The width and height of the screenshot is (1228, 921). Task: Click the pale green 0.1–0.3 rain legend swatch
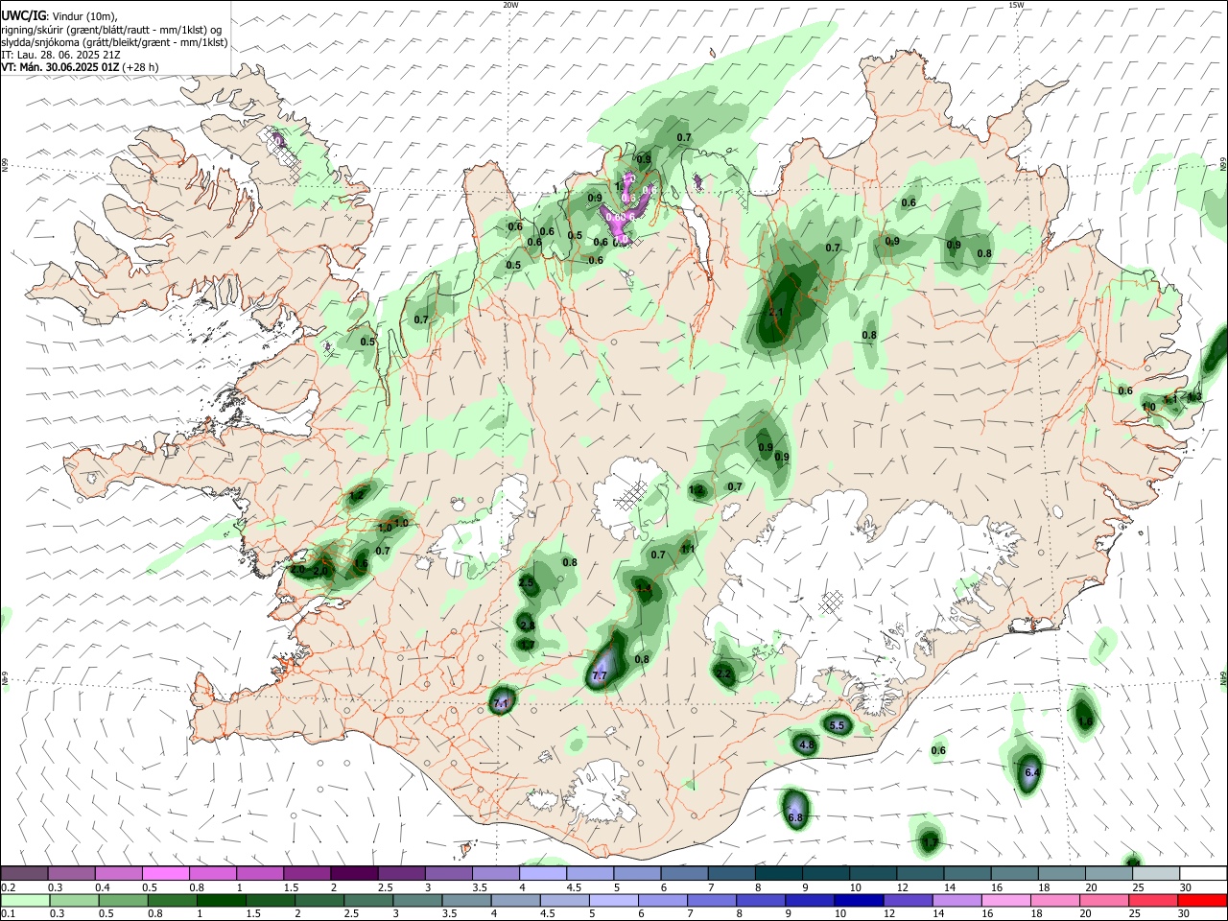(x=24, y=900)
